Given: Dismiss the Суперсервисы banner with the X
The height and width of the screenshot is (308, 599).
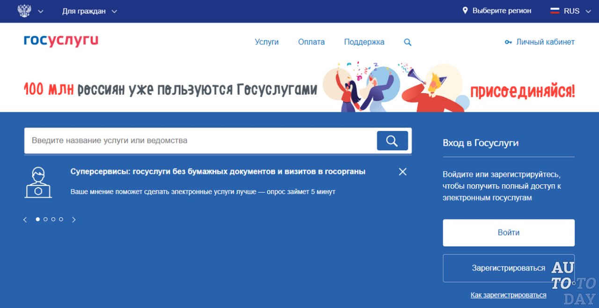Looking at the screenshot, I should tap(402, 171).
